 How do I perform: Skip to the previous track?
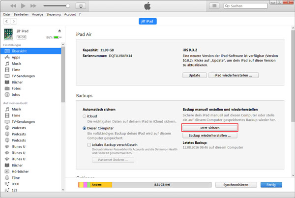[x=13, y=6]
